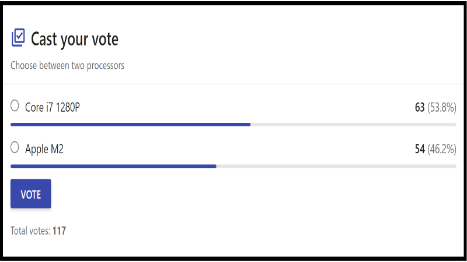Screen dimensions: 467x262
Task: Click the 53.8% percentage text
Action: point(442,108)
